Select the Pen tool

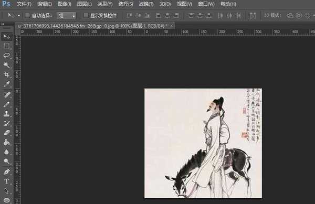(7, 171)
